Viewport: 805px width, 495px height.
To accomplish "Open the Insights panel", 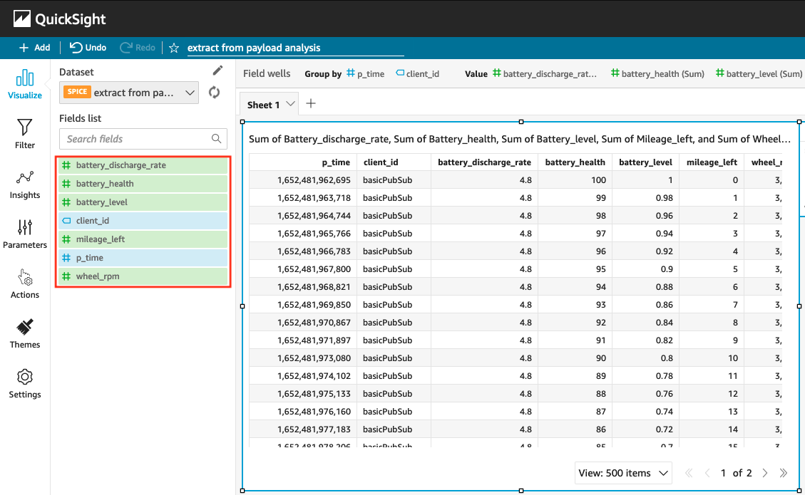I will [x=25, y=184].
